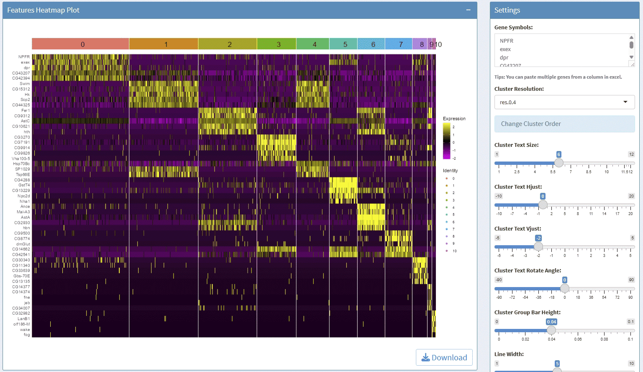Click the Cluster Text Vjust slider handle
This screenshot has height=372, width=643.
(x=538, y=246)
